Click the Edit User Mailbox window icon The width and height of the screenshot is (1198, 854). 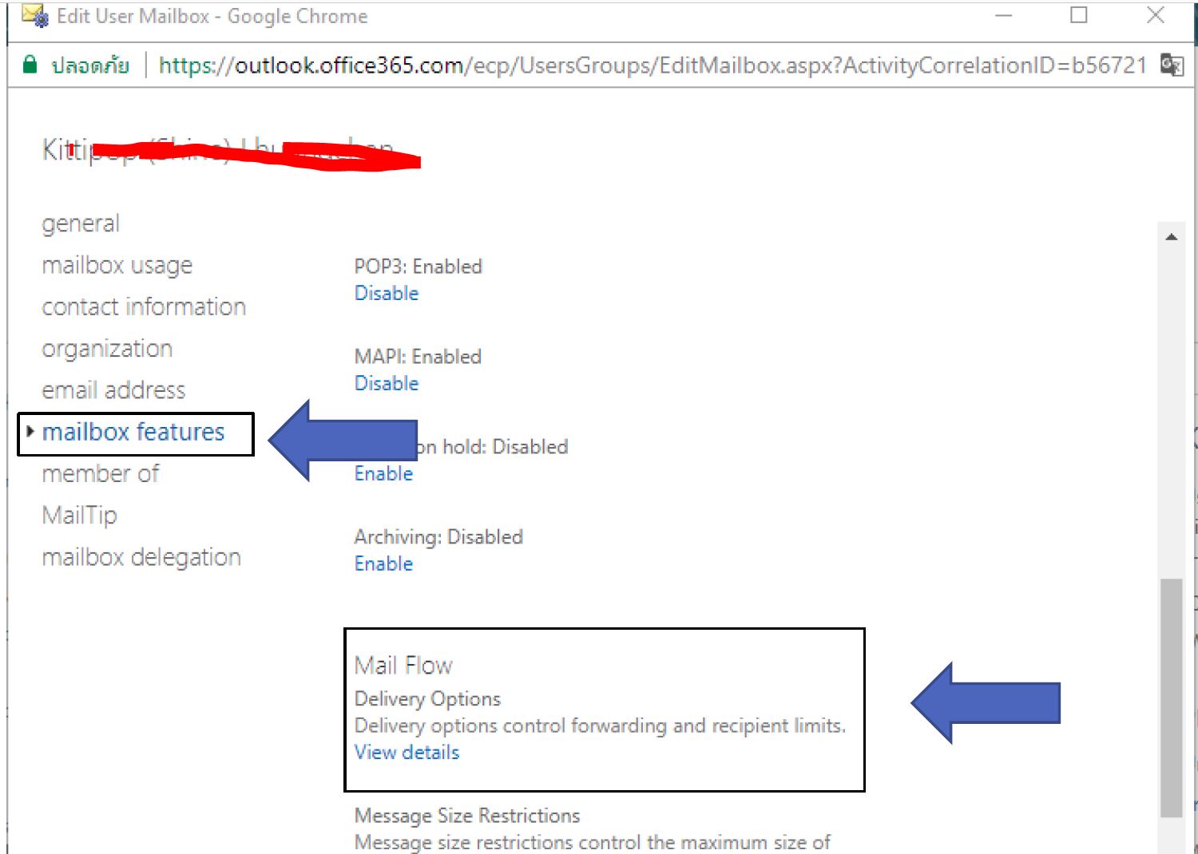(x=35, y=15)
